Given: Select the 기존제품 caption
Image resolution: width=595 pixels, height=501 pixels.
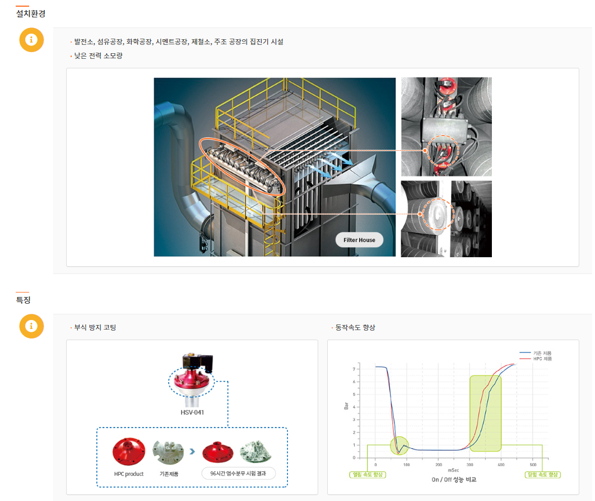Looking at the screenshot, I should 169,474.
